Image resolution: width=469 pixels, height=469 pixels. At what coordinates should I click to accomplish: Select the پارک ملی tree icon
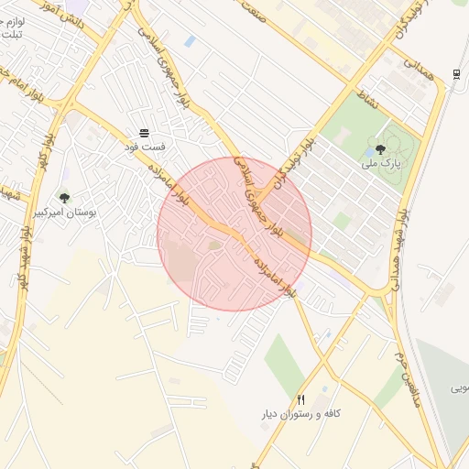click(x=380, y=149)
